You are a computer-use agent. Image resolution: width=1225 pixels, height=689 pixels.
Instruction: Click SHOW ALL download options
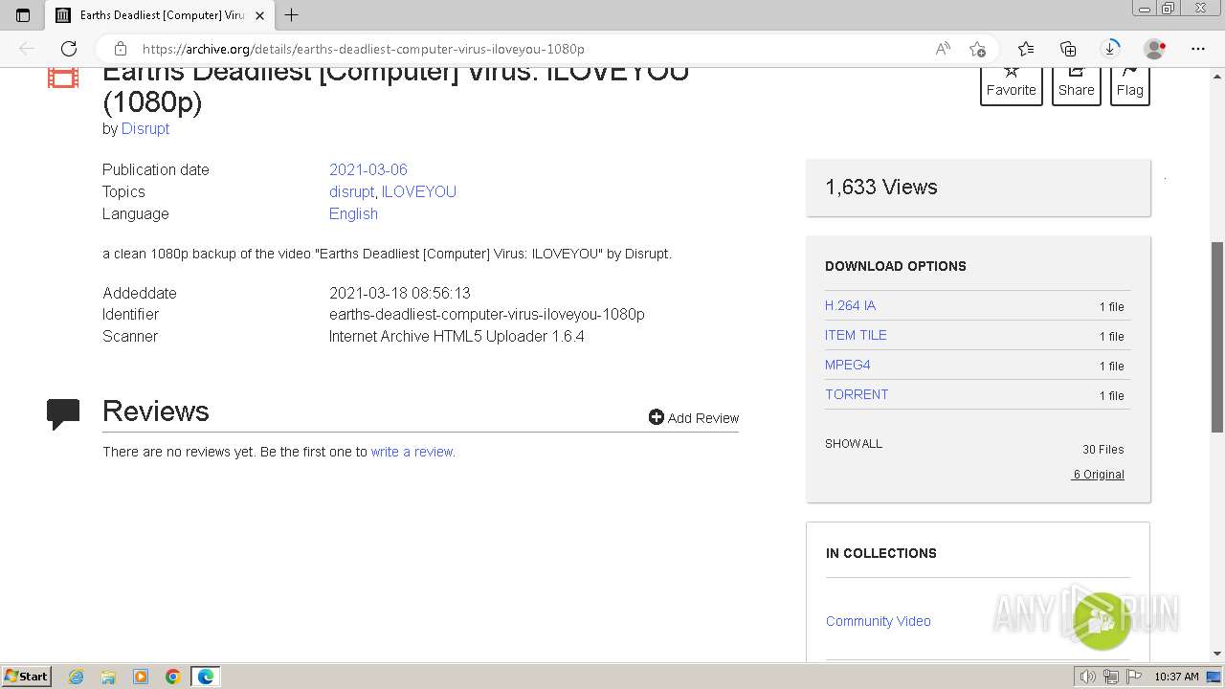coord(854,444)
